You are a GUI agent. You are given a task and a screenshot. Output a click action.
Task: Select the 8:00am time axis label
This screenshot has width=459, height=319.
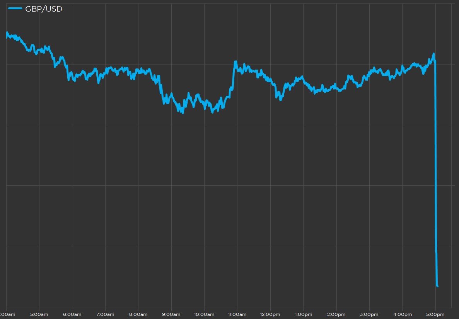click(138, 315)
